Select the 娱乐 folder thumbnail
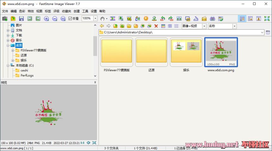The height and width of the screenshot is (151, 272). (186, 52)
